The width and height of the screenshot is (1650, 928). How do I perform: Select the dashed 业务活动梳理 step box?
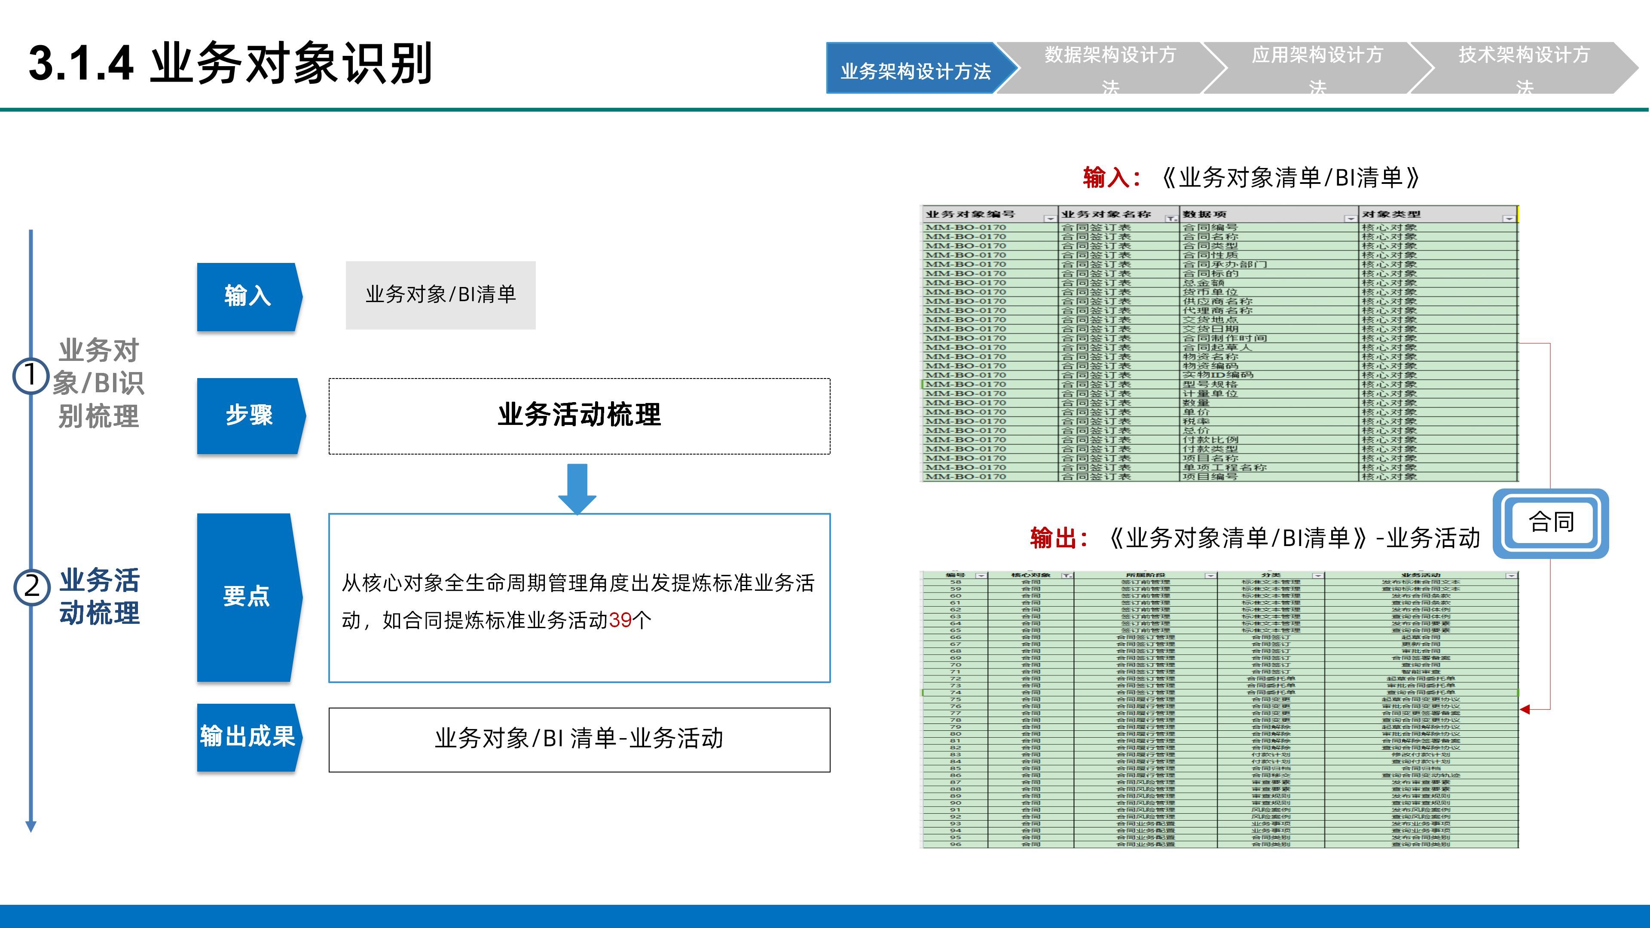pos(580,415)
